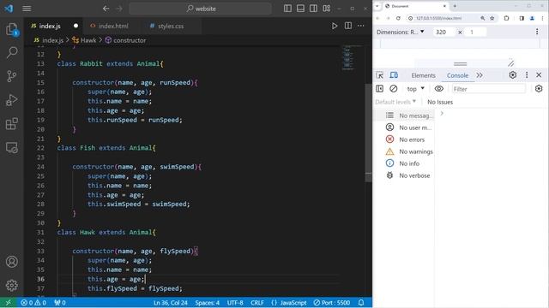
Task: Click unsaved dot on index.js tab
Action: pyautogui.click(x=75, y=26)
